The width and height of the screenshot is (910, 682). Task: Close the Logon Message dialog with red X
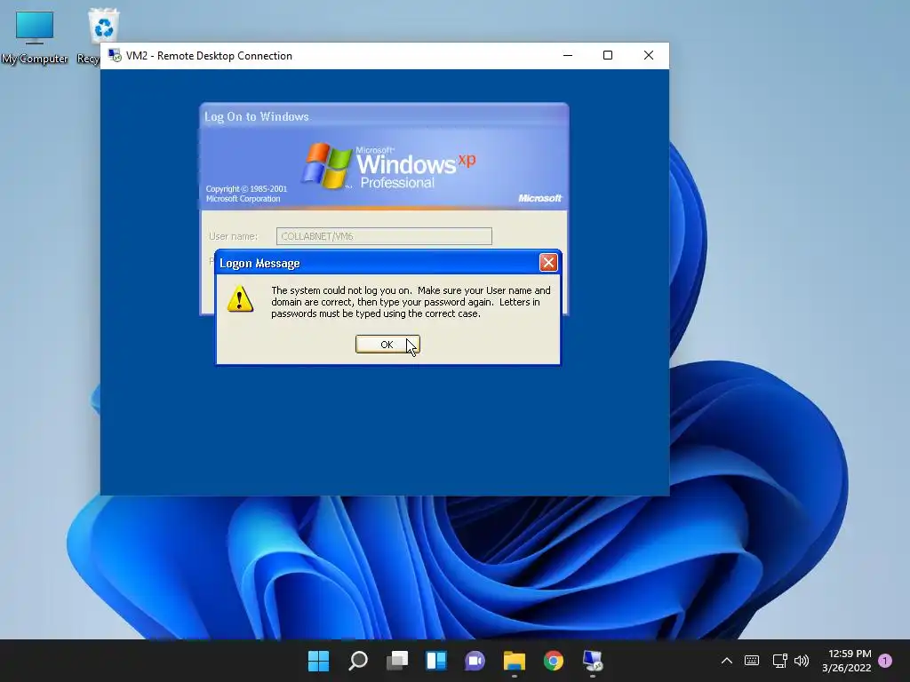[x=548, y=263]
